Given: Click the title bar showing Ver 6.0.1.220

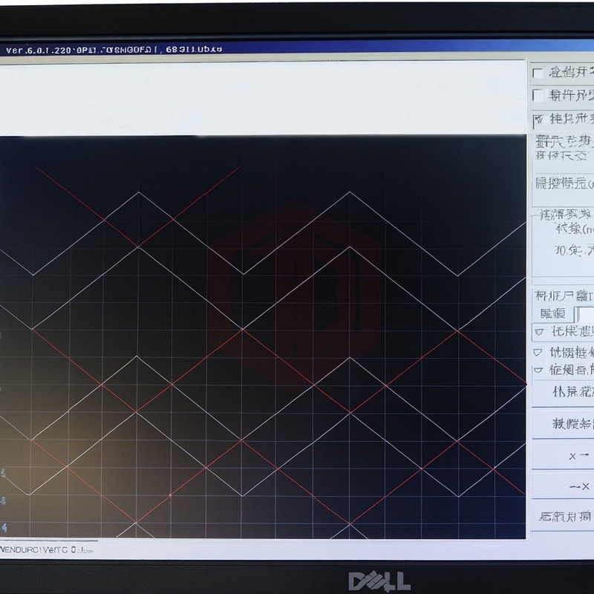Looking at the screenshot, I should click(x=111, y=50).
